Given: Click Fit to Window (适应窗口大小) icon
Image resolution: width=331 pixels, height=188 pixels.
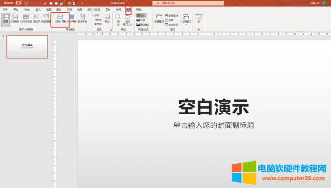Looking at the screenshot, I should coord(128,19).
